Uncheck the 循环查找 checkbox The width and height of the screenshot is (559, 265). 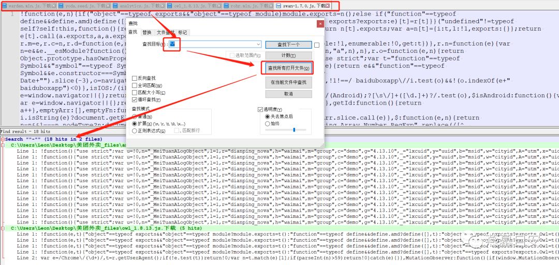135,99
